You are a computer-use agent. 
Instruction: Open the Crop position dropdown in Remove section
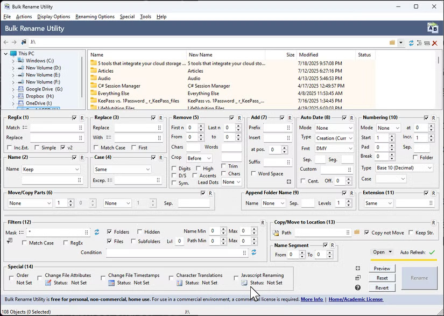199,158
